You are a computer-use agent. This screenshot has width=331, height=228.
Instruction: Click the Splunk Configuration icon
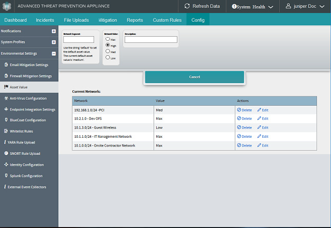click(x=6, y=176)
